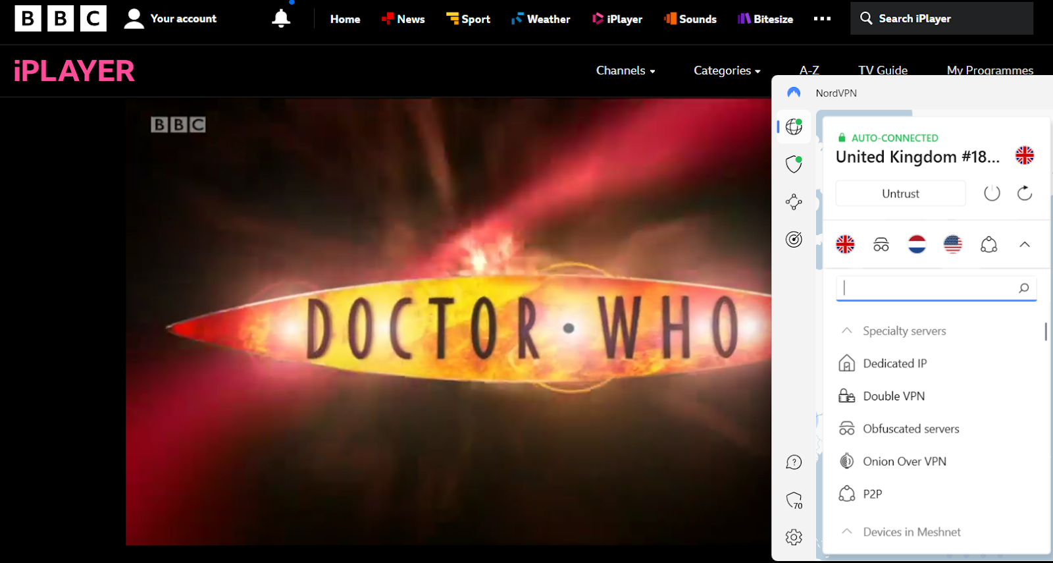Viewport: 1053px width, 563px height.
Task: Click the Doctor Who video player
Action: tap(449, 322)
